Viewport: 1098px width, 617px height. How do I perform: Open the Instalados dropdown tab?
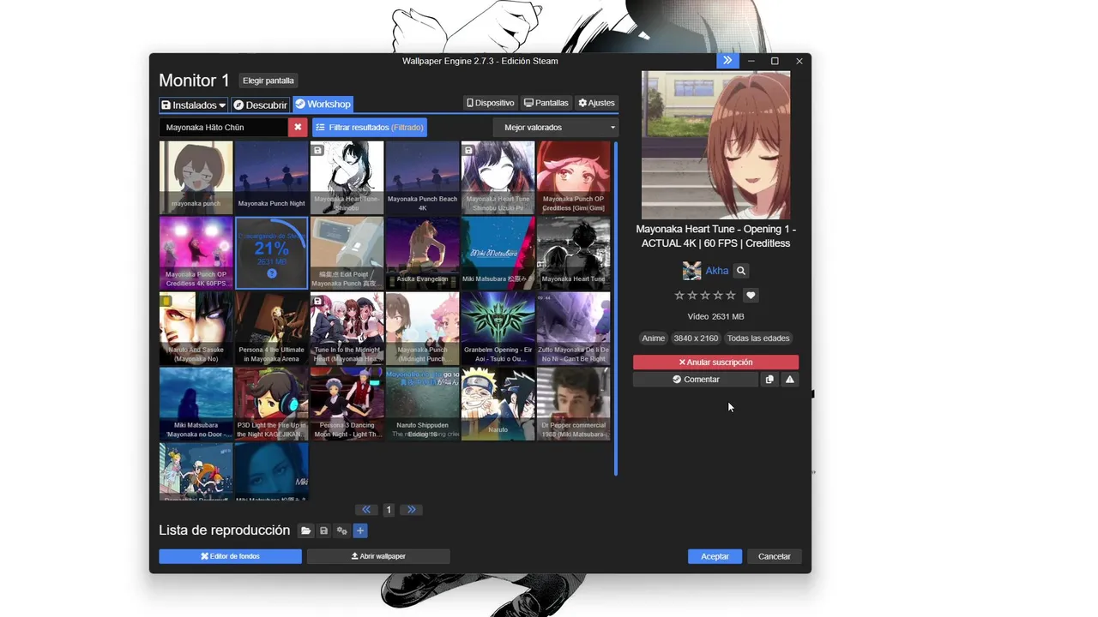pos(194,105)
